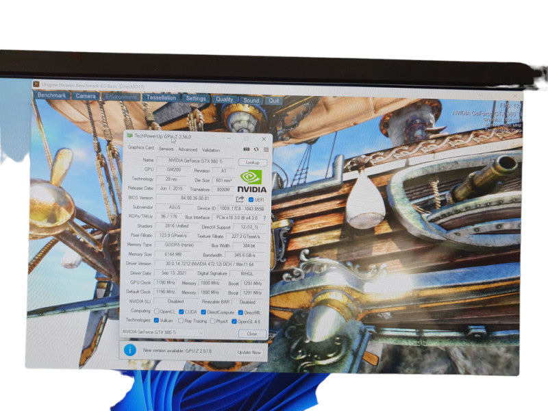Open the Environment menu in Heaven
548x411 pixels.
[121, 97]
